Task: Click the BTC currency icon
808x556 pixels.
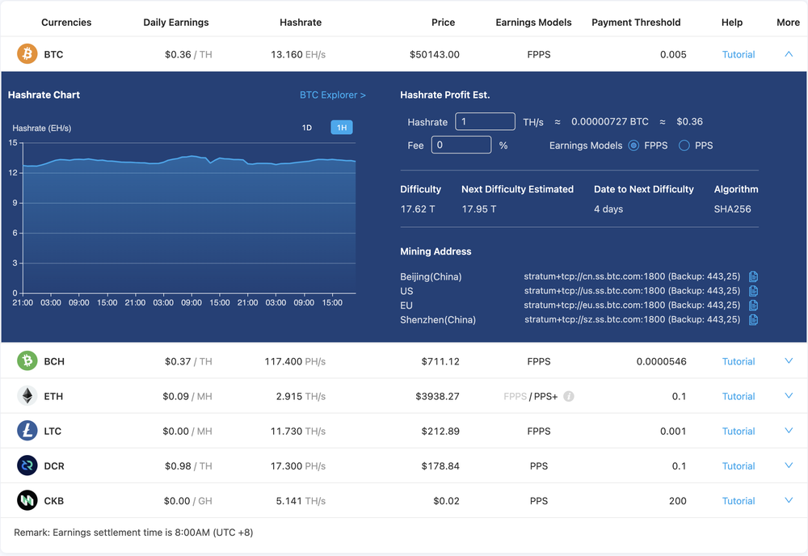Action: click(x=27, y=53)
